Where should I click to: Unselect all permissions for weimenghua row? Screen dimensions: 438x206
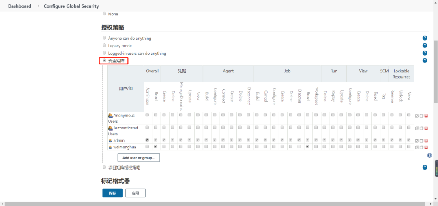click(421, 147)
